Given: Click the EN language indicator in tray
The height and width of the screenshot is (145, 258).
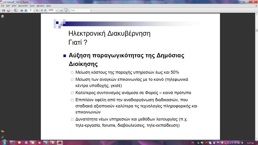Looking at the screenshot, I should [193, 143].
